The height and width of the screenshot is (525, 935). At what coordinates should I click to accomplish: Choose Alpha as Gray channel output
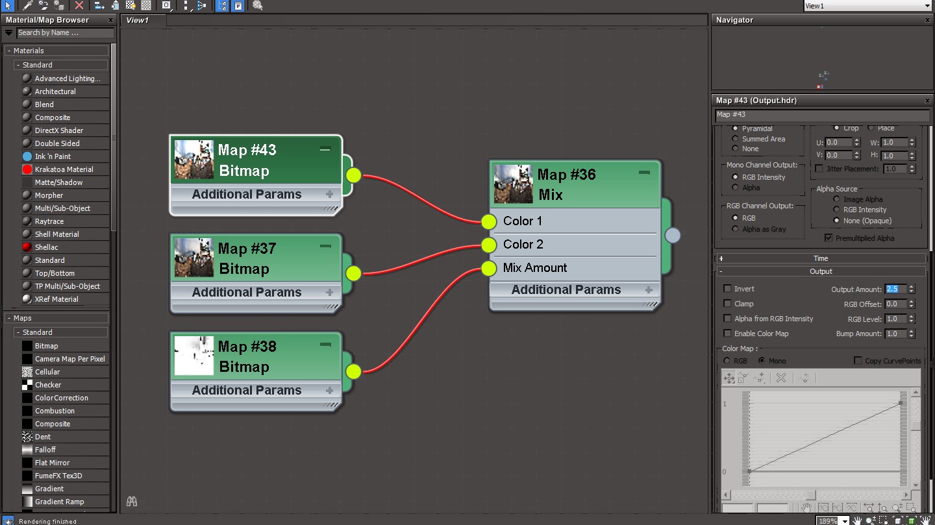[735, 229]
